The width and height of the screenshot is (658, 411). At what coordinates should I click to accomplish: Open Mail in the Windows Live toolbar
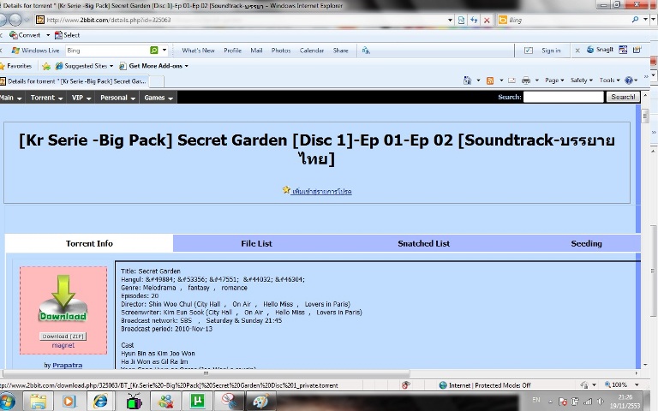click(x=256, y=51)
